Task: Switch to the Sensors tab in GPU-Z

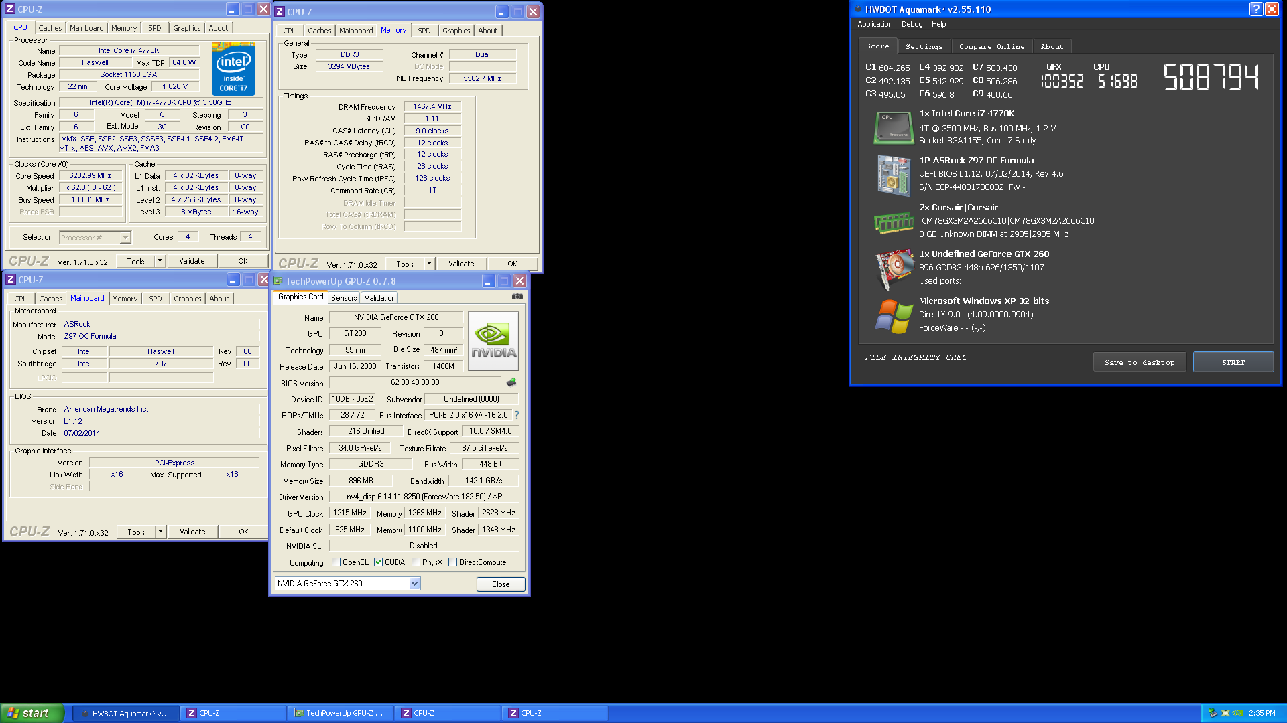Action: 344,298
